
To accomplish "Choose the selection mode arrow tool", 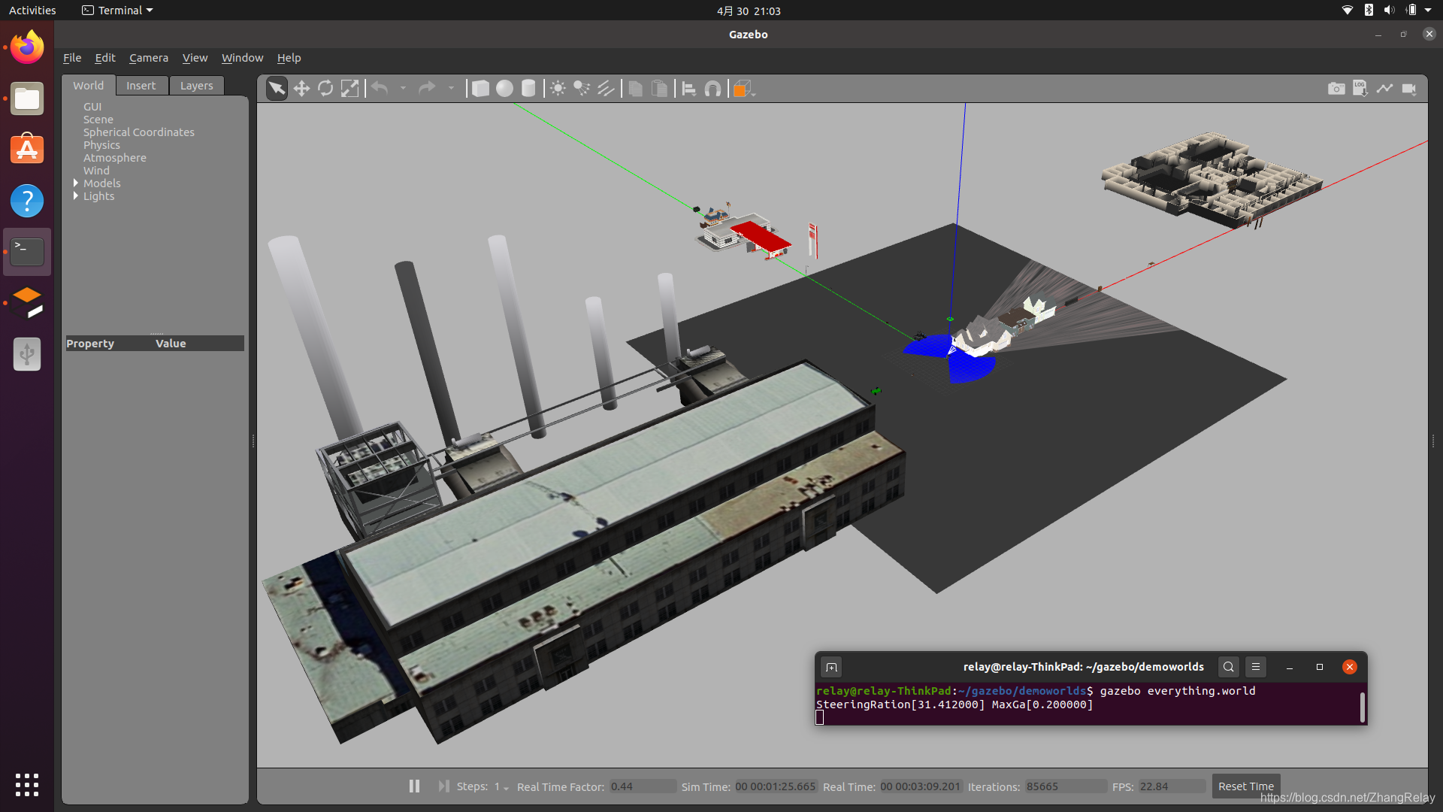I will 277,89.
